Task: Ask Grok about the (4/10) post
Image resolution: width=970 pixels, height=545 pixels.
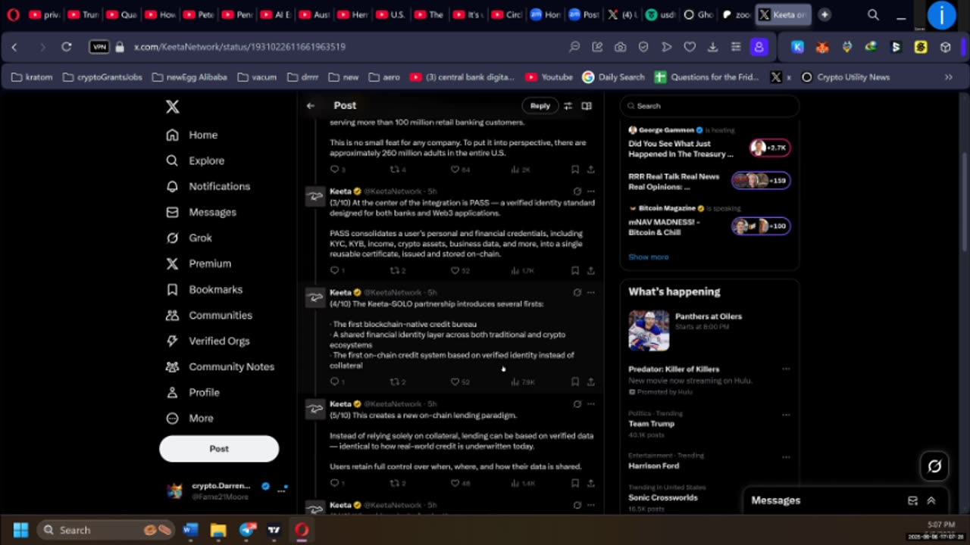Action: 577,292
